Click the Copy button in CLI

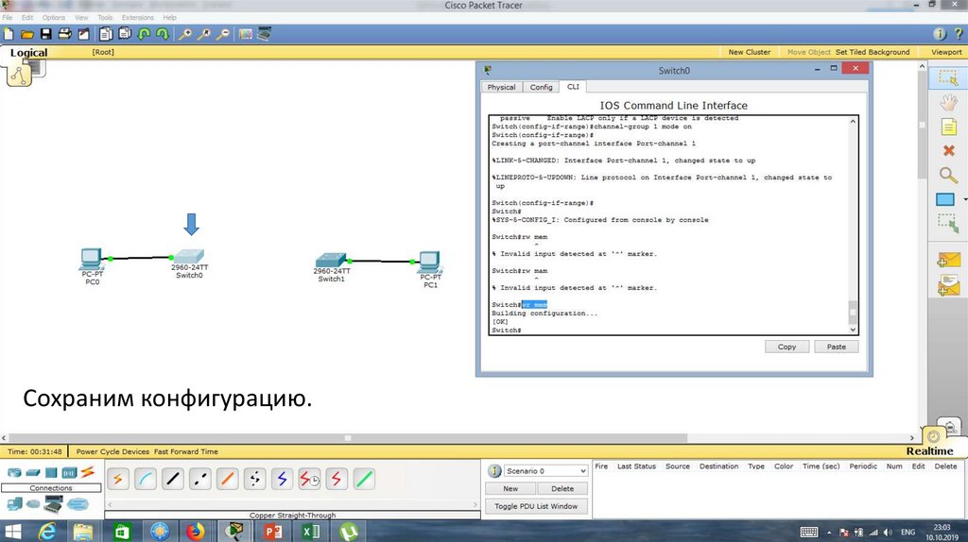click(x=786, y=347)
